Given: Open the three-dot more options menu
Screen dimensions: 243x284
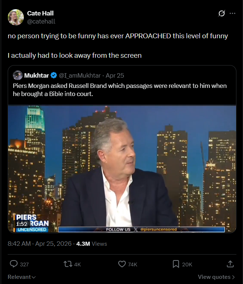Looking at the screenshot, I should click(x=232, y=13).
